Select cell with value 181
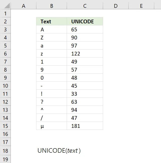This screenshot has width=161, height=163. point(85,126)
